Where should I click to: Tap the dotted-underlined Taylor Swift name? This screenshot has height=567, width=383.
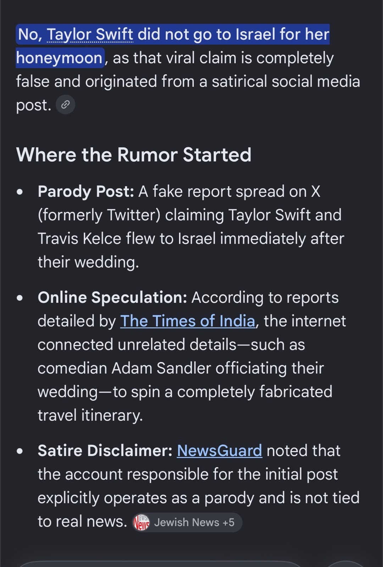(x=90, y=34)
